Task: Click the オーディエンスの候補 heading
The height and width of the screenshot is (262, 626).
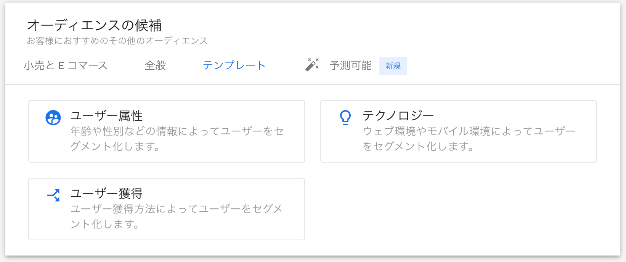Action: (x=94, y=26)
